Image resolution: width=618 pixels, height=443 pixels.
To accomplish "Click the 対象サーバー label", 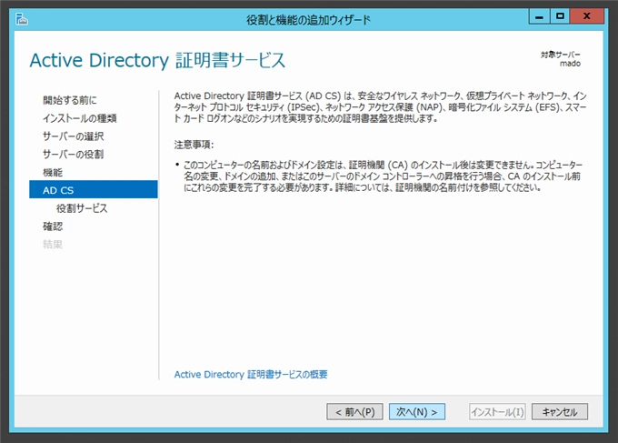I will coord(560,55).
